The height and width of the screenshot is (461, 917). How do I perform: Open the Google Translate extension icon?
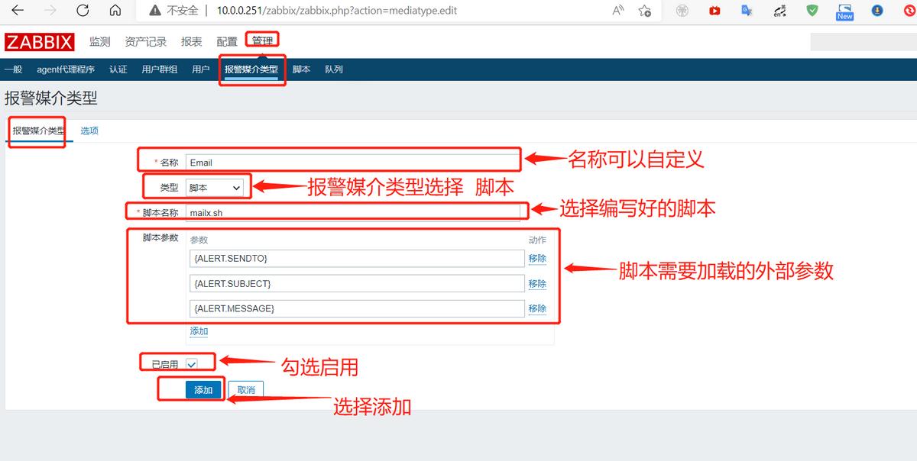747,11
